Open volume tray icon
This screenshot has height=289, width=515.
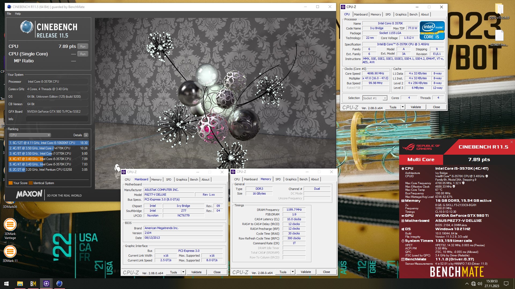point(480,284)
